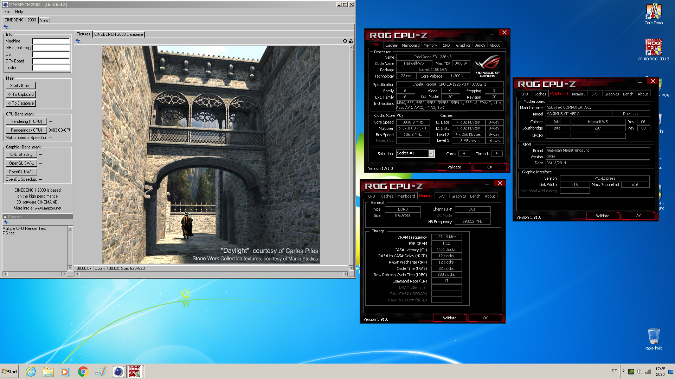Click the console vertical scrollbar
This screenshot has width=675, height=379.
[70, 248]
